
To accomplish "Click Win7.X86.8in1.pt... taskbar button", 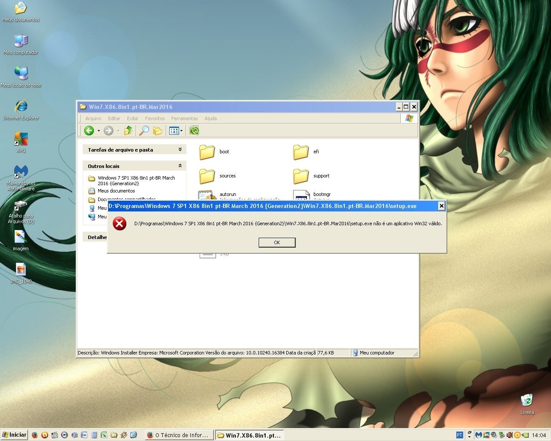I will pyautogui.click(x=249, y=435).
